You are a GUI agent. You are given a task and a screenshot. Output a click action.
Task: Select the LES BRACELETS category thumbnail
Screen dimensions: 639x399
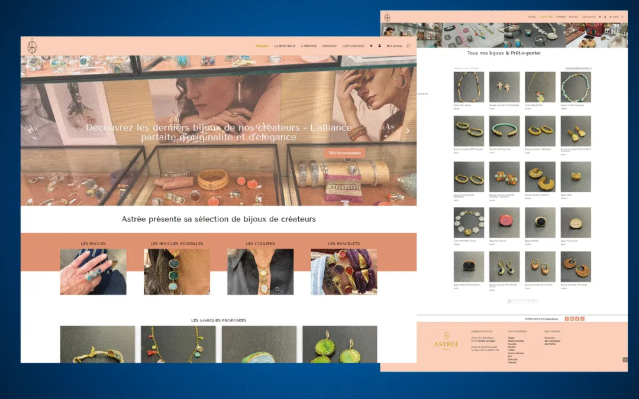344,271
